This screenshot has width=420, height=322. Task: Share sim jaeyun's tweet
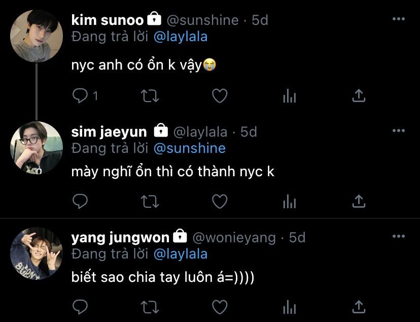click(x=359, y=201)
